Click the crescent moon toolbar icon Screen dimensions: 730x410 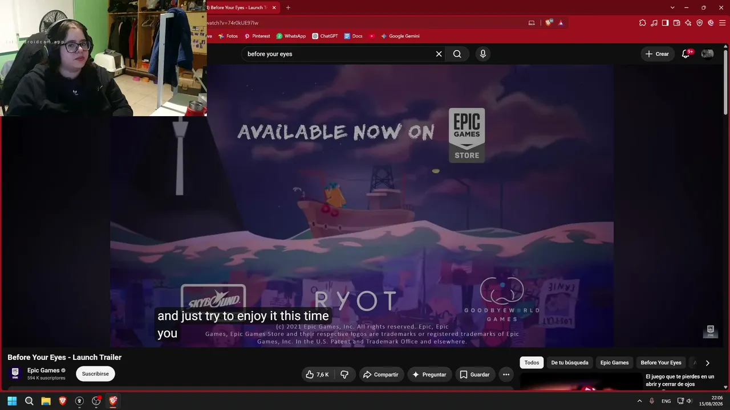pyautogui.click(x=711, y=23)
